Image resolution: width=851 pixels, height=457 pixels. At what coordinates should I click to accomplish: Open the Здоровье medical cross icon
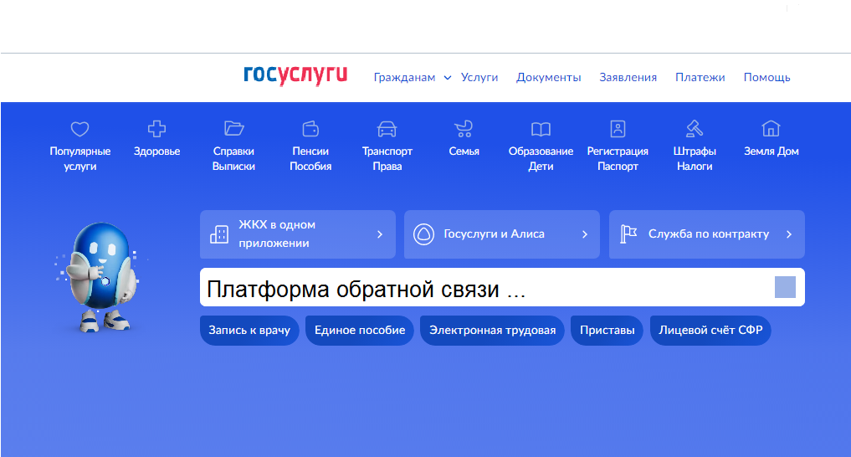(x=156, y=129)
